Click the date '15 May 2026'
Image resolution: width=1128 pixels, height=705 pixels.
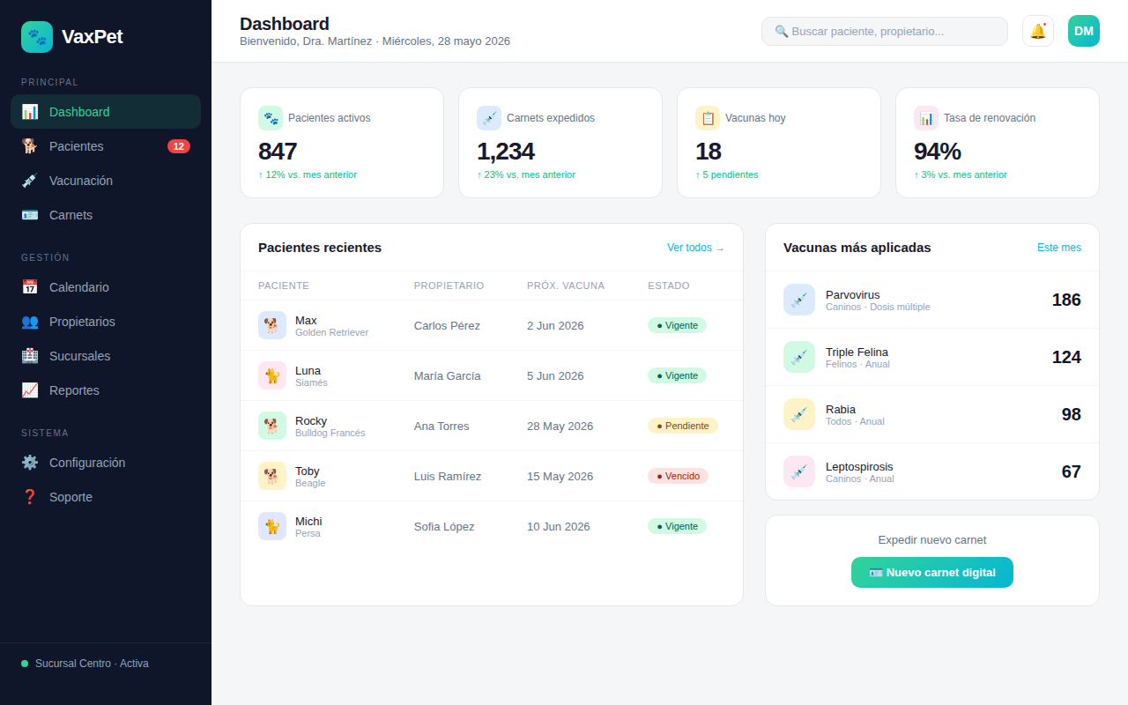tap(560, 476)
